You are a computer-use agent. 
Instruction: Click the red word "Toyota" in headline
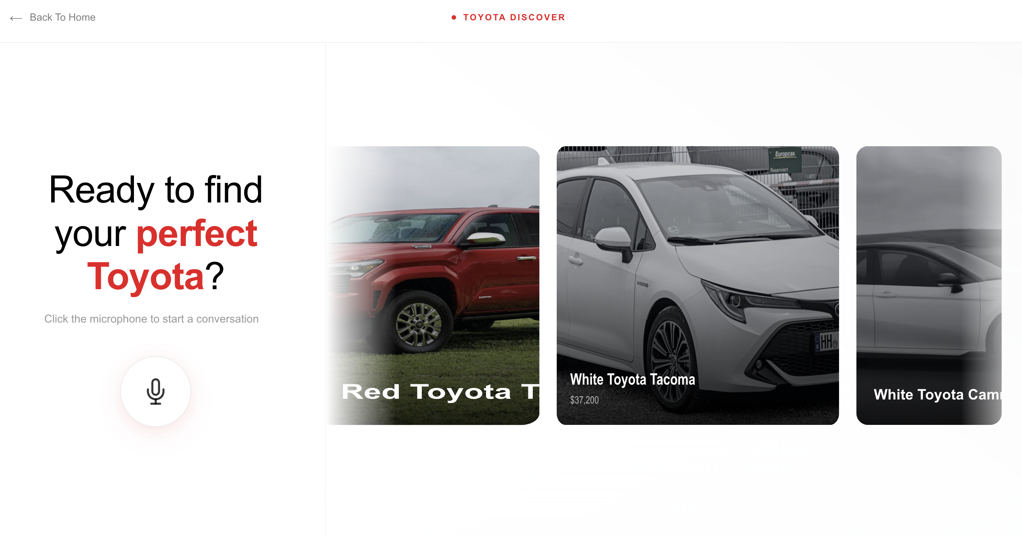(x=145, y=276)
